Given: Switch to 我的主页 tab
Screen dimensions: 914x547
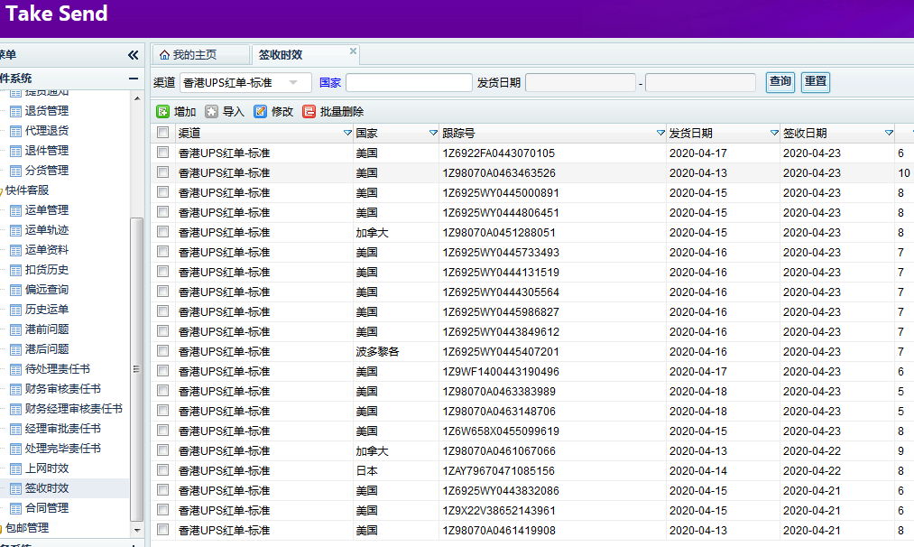Looking at the screenshot, I should [x=188, y=55].
